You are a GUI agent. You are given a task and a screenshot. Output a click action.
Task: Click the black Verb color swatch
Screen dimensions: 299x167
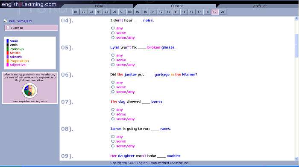click(8, 45)
